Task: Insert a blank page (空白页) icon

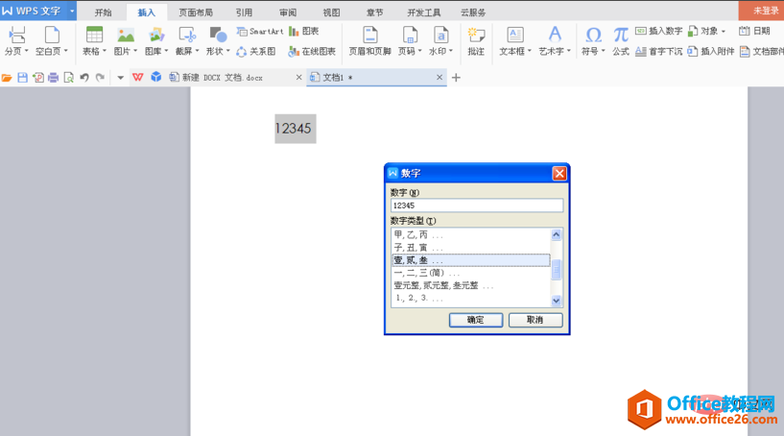Action: [52, 35]
